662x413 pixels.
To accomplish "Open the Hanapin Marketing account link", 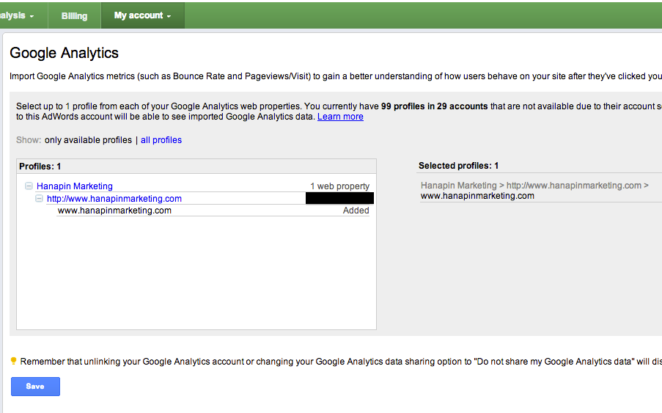I will [75, 186].
